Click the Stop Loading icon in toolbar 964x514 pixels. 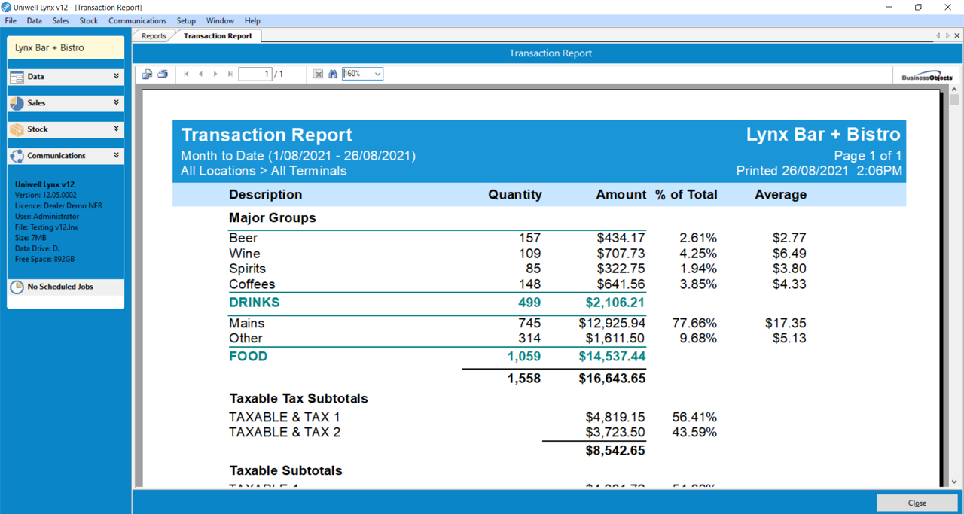[318, 74]
